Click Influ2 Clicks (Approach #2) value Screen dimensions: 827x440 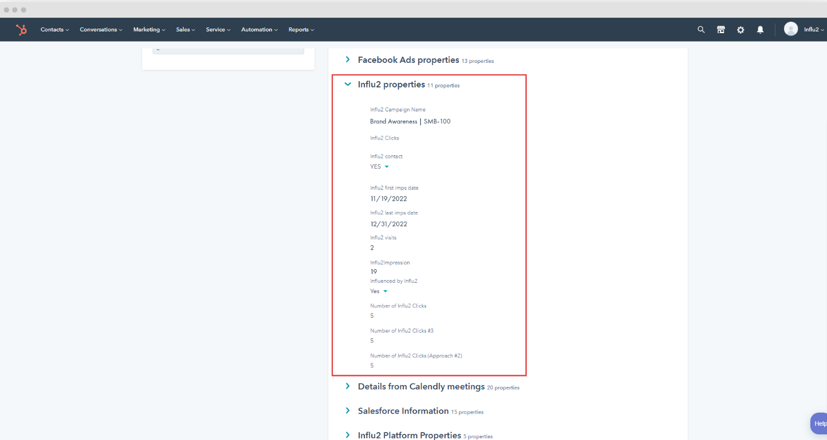[x=372, y=366]
